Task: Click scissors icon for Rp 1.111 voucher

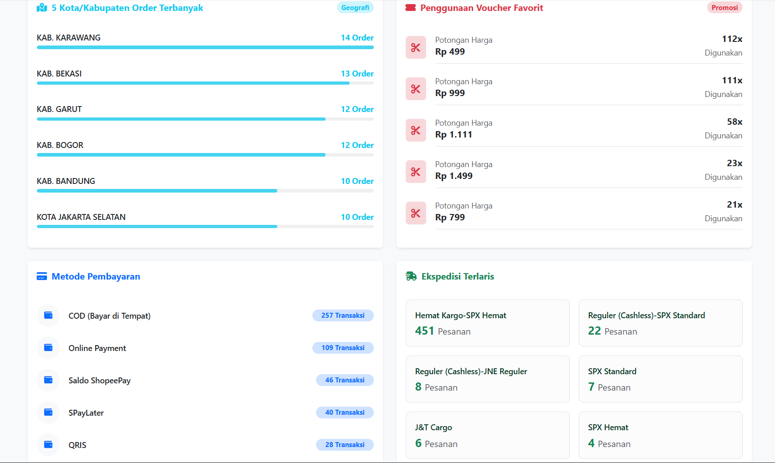Action: pyautogui.click(x=416, y=130)
